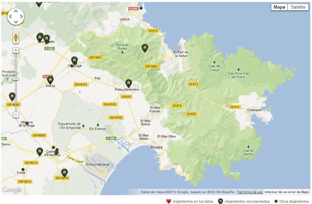Open the Términos de uso link
The height and width of the screenshot is (204, 312).
(x=250, y=192)
